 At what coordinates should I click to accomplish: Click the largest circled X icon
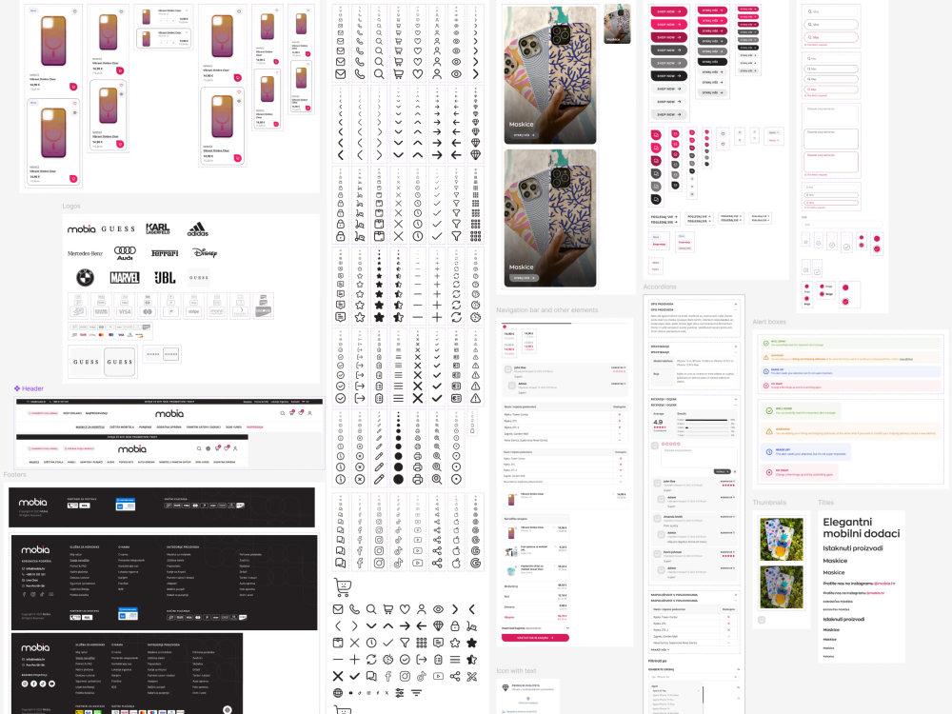point(360,479)
